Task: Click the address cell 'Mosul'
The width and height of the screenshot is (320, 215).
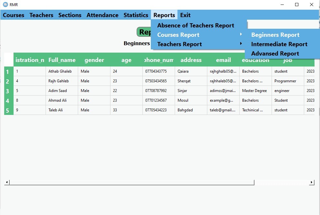Action: 191,100
